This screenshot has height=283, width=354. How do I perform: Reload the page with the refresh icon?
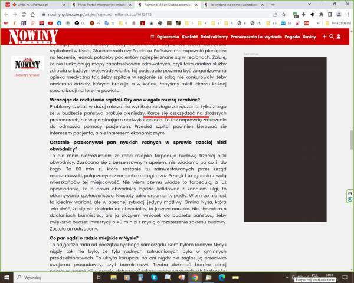coord(24,14)
